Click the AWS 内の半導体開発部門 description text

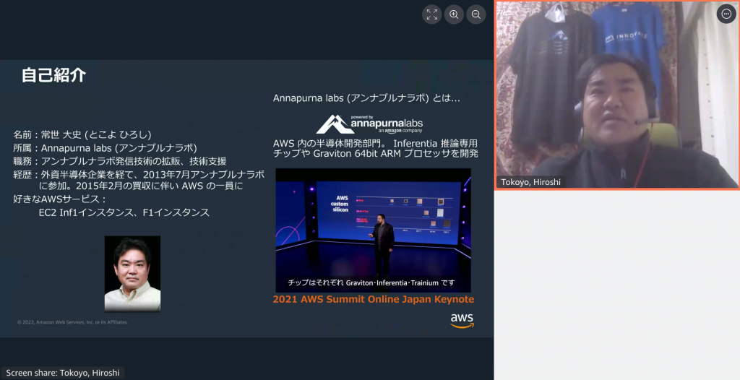coord(376,148)
